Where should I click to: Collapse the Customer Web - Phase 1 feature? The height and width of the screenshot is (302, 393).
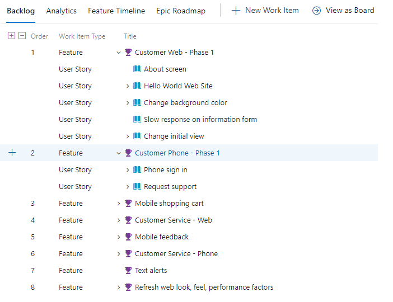point(118,53)
